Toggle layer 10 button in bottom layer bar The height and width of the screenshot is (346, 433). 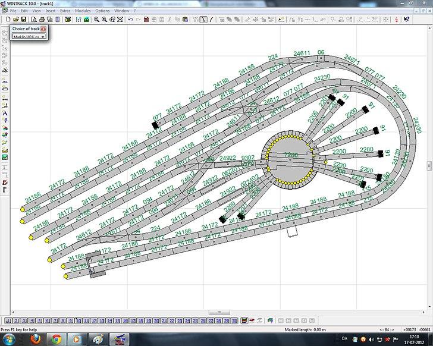79,320
